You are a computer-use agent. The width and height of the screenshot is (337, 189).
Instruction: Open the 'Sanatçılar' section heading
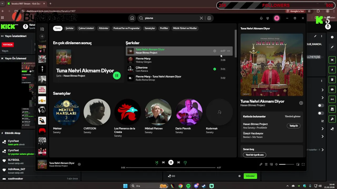point(62,93)
